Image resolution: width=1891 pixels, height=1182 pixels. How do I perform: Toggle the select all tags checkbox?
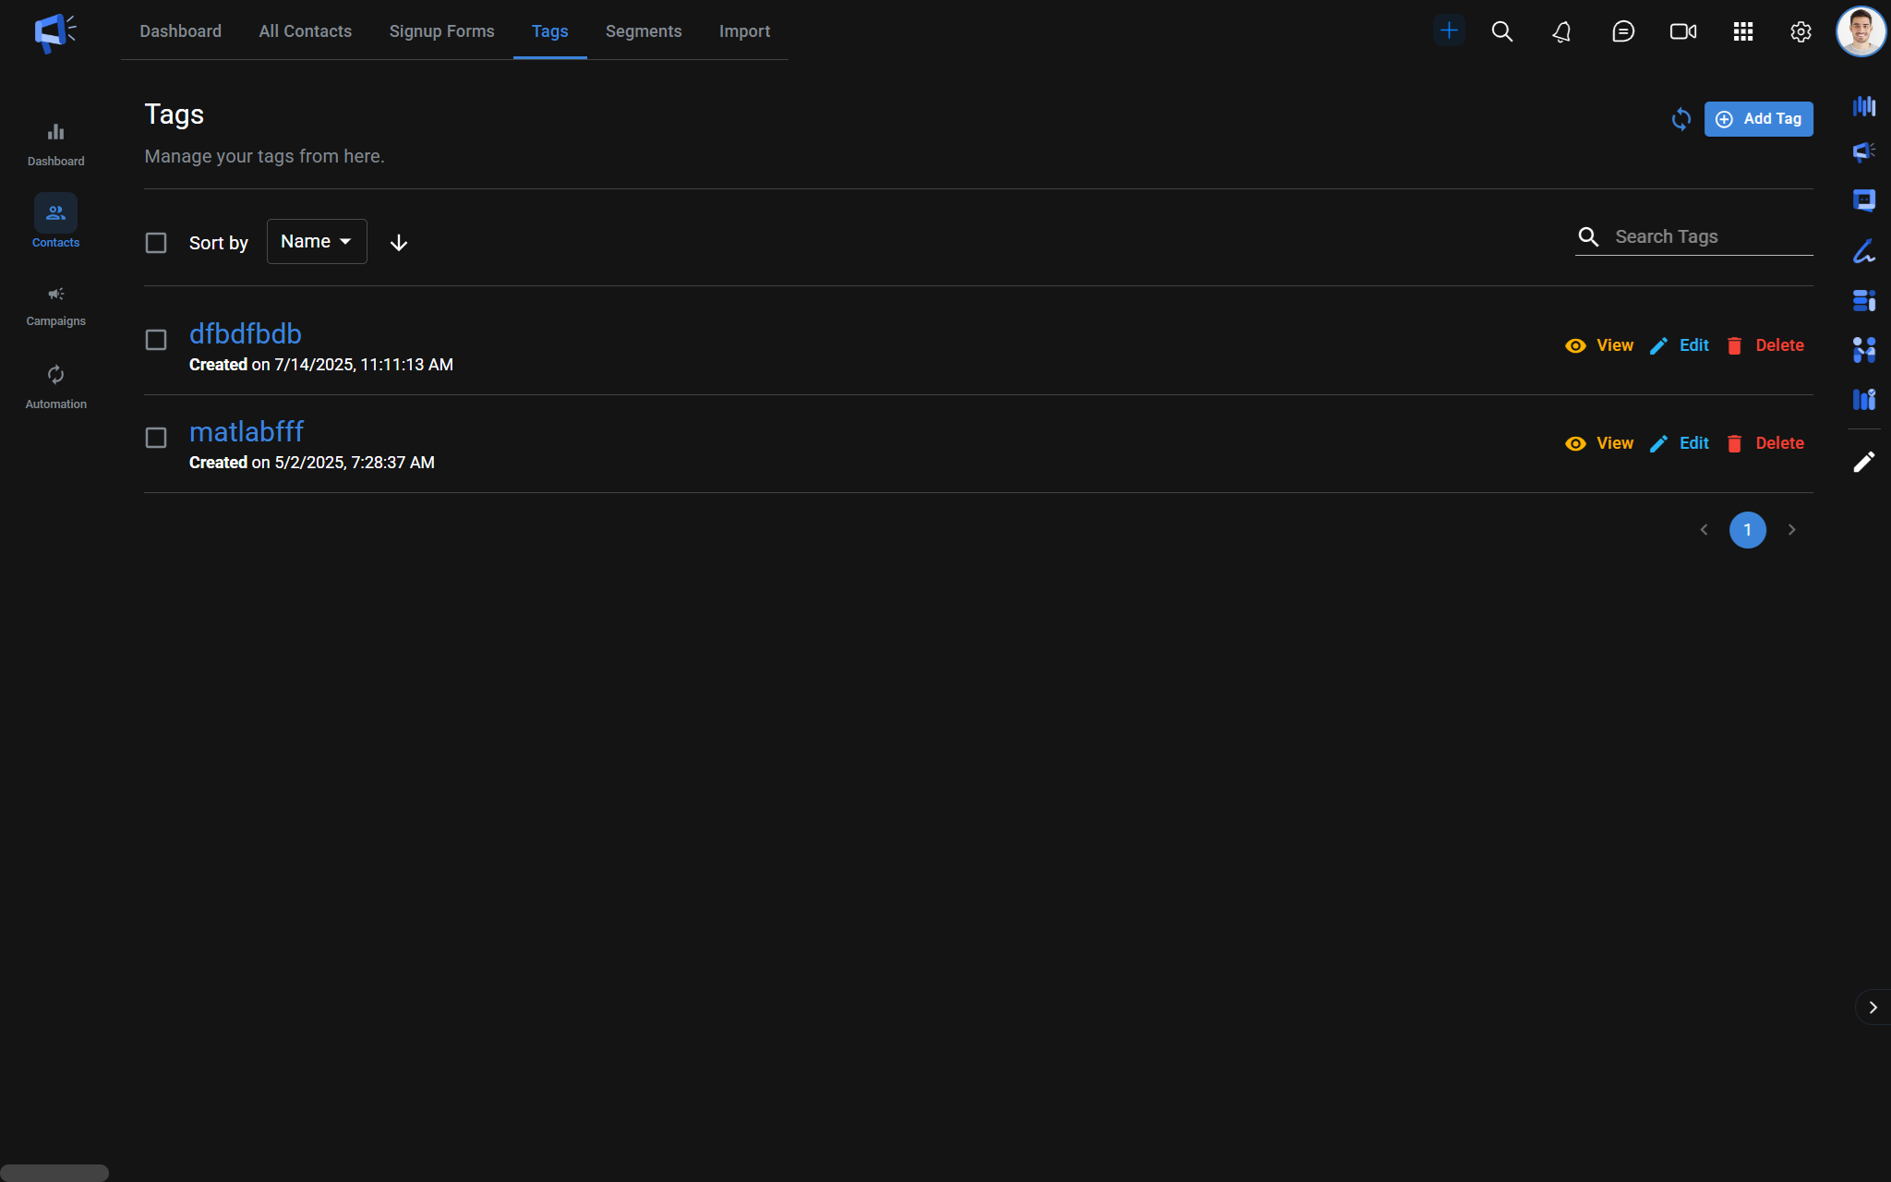tap(156, 243)
